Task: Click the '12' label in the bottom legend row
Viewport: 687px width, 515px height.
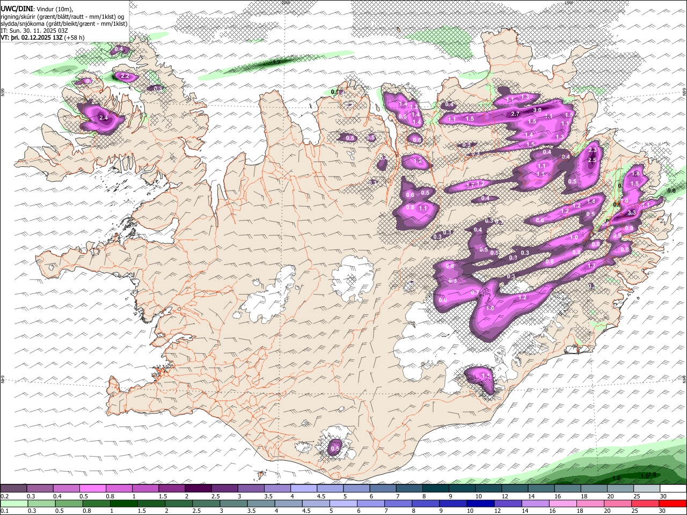Action: 496,511
